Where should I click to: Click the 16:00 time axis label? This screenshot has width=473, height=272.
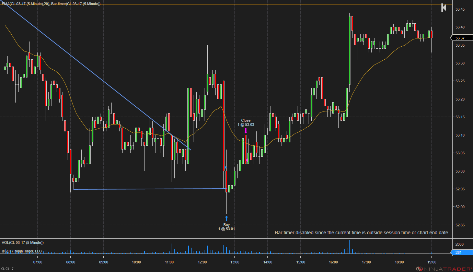pyautogui.click(x=333, y=262)
